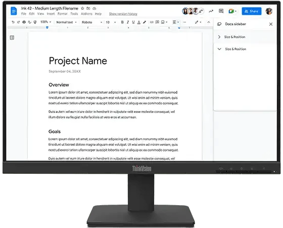The height and width of the screenshot is (228, 283).
Task: Toggle underline formatting
Action: [x=133, y=22]
